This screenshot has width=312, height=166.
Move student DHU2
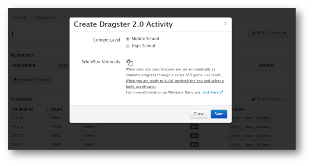tap(249, 145)
